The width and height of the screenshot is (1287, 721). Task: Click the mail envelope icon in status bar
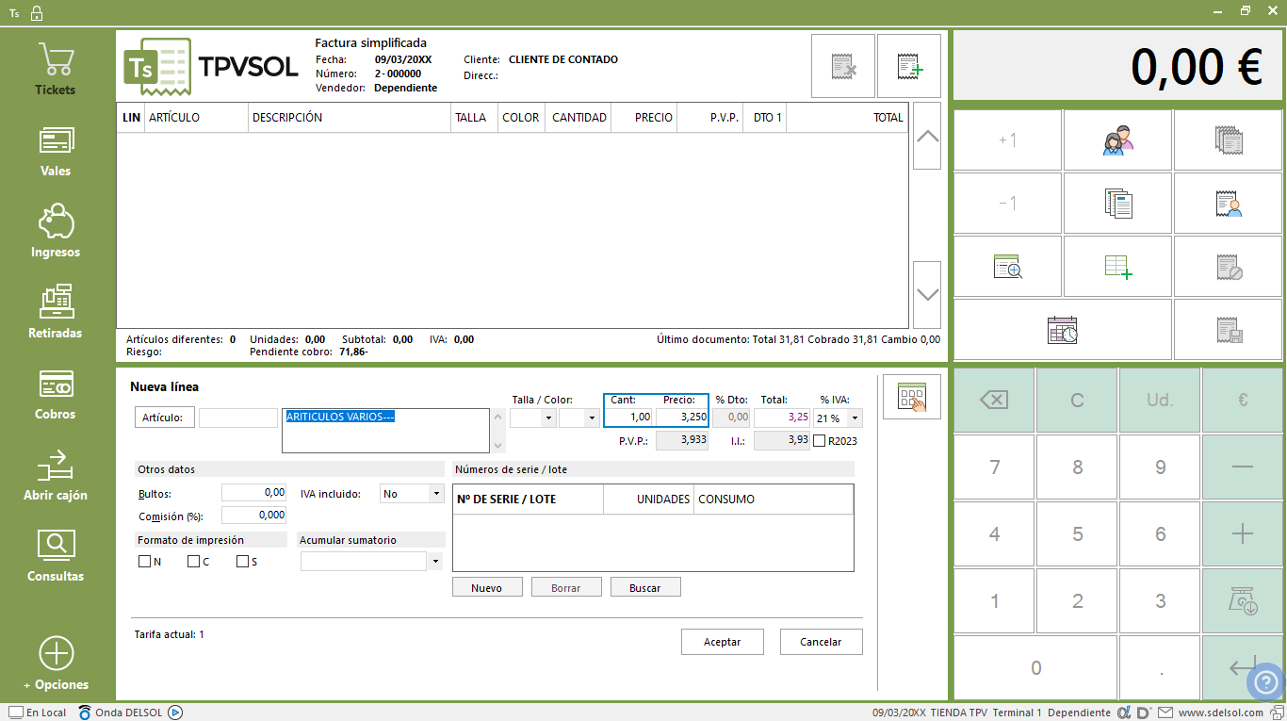pyautogui.click(x=1165, y=713)
